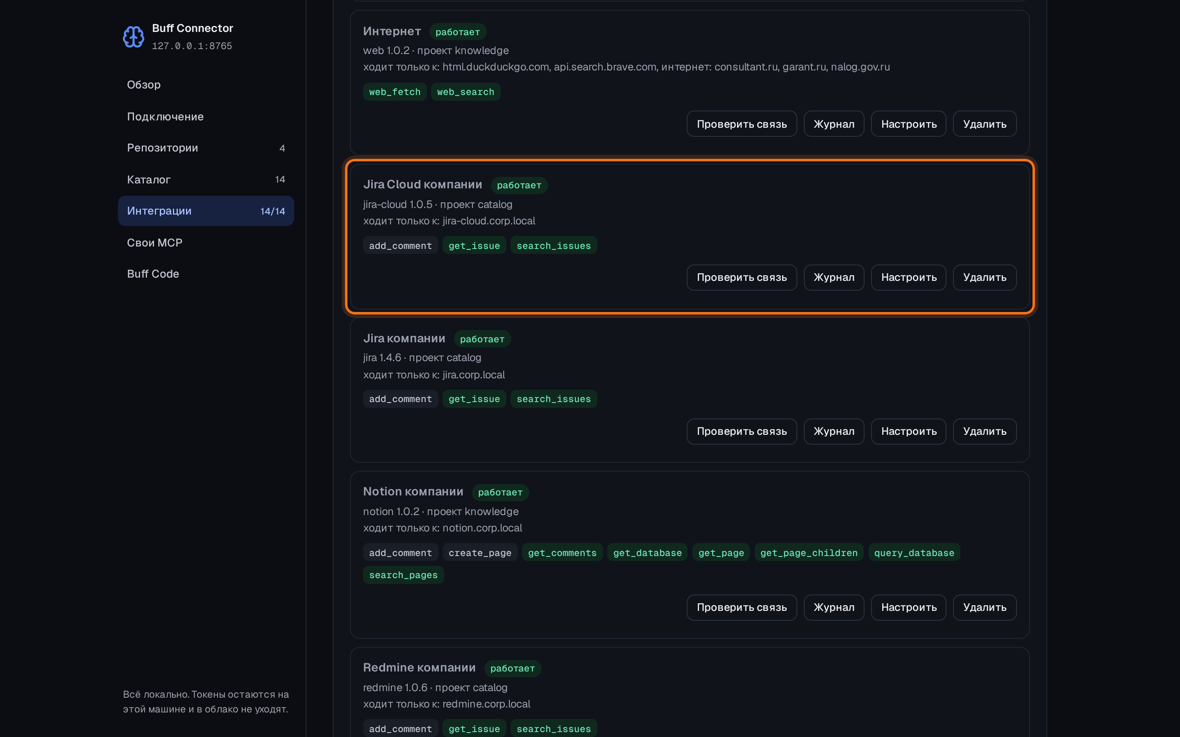
Task: Click add_comment tag in Jira Cloud card
Action: click(x=400, y=246)
